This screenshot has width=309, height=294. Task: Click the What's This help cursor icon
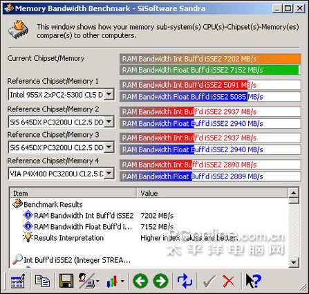(x=253, y=281)
